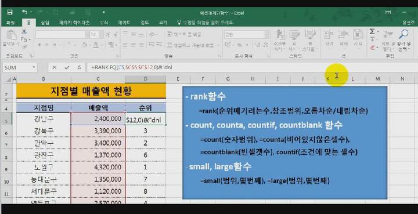
Task: Open the font size 14 combo box
Action: pyautogui.click(x=96, y=35)
